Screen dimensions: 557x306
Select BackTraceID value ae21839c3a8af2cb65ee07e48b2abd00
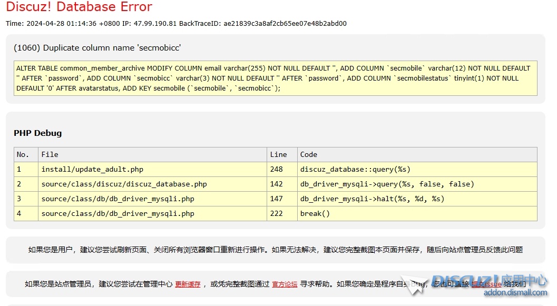(x=285, y=23)
